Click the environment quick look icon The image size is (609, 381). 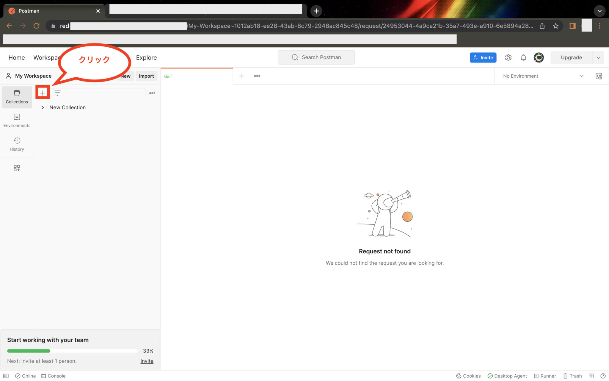pyautogui.click(x=599, y=76)
